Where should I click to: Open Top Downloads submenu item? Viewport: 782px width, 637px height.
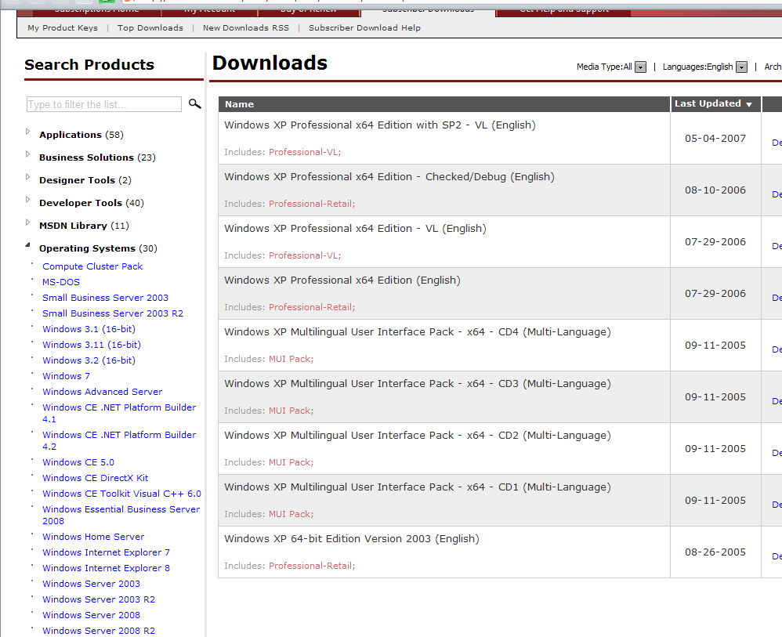click(150, 27)
